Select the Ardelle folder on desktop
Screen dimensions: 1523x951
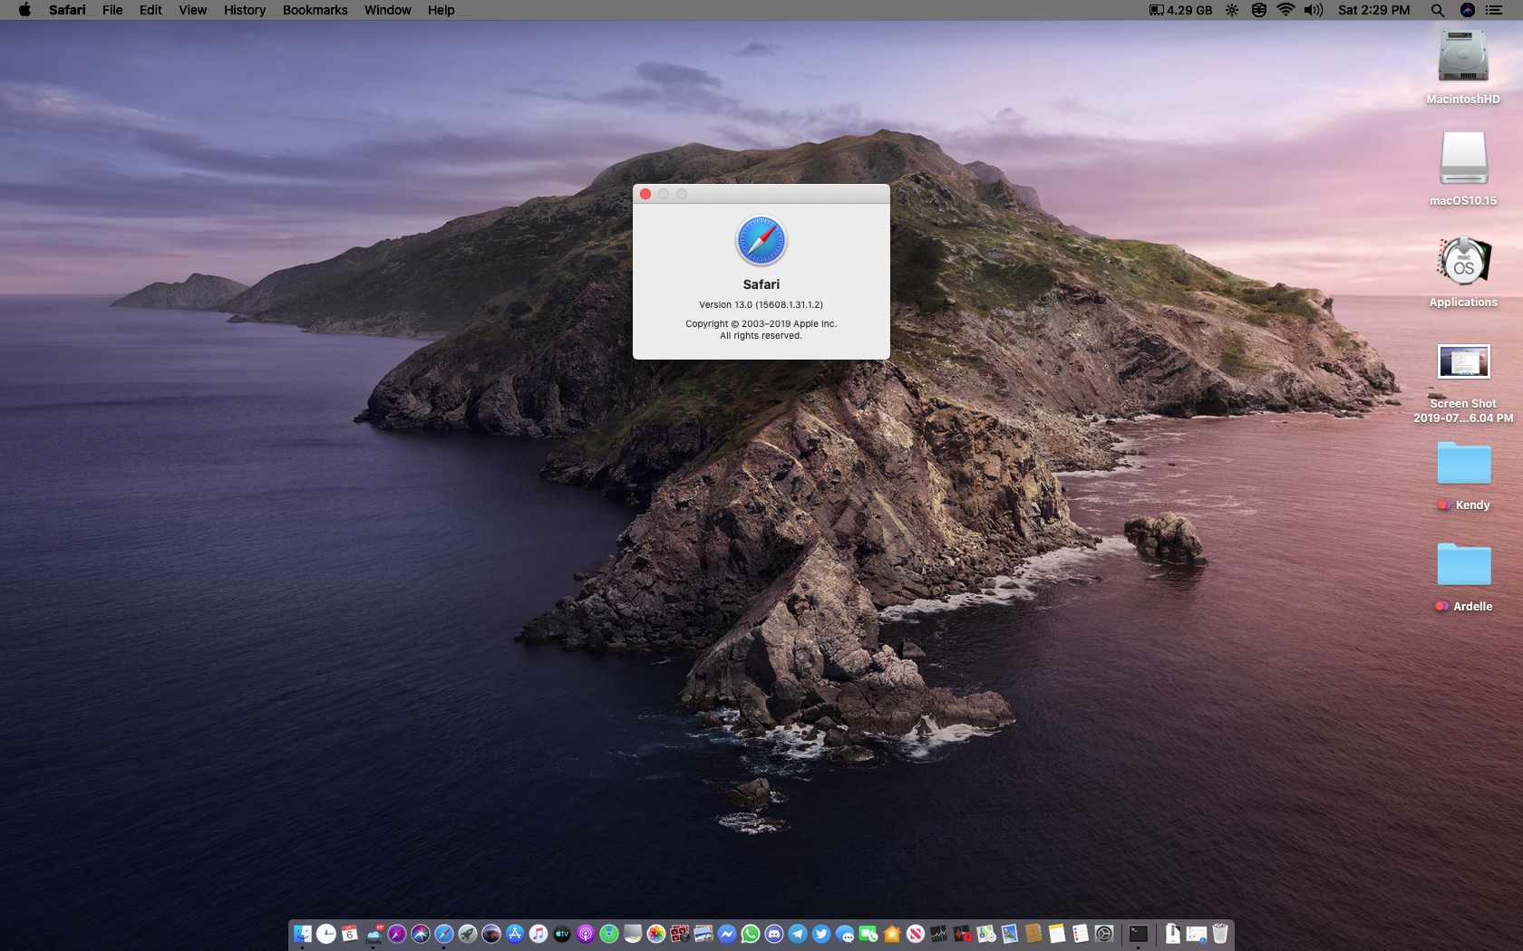click(1463, 564)
